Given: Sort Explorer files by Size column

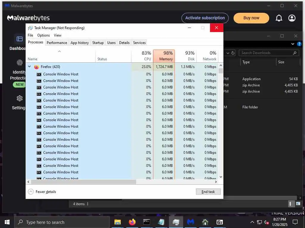Looking at the screenshot, I should click(x=288, y=62).
